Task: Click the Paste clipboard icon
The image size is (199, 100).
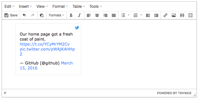Action: click(42, 15)
